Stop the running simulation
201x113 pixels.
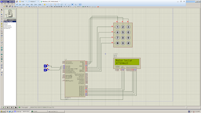click(16, 107)
